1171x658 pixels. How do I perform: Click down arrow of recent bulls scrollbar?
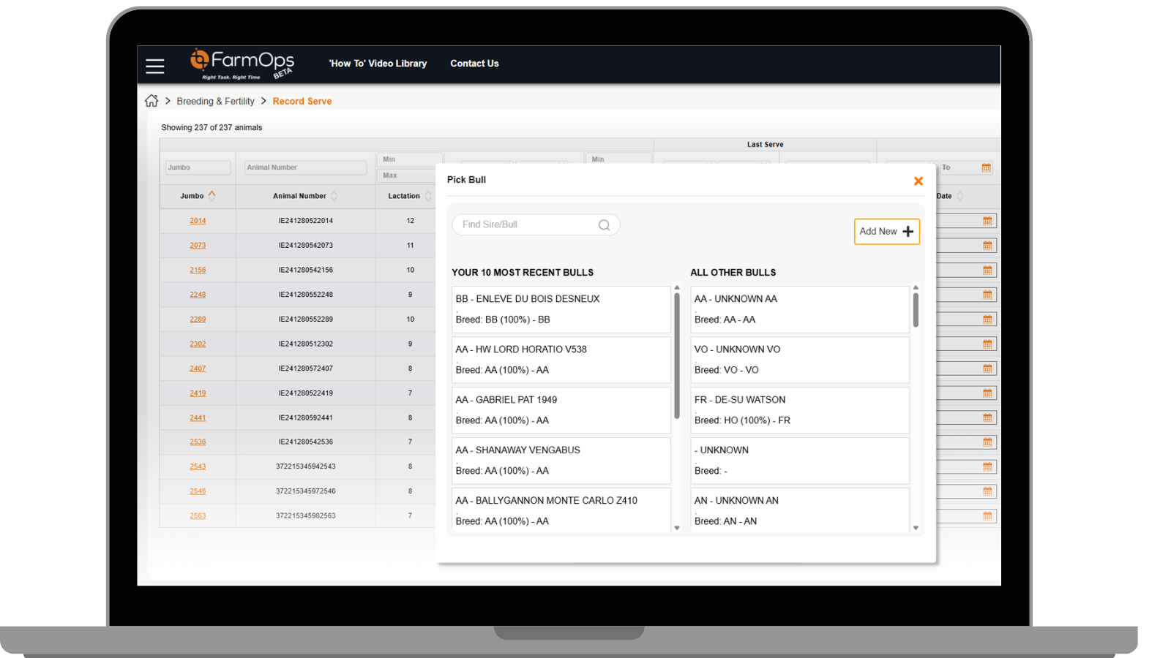click(x=677, y=528)
